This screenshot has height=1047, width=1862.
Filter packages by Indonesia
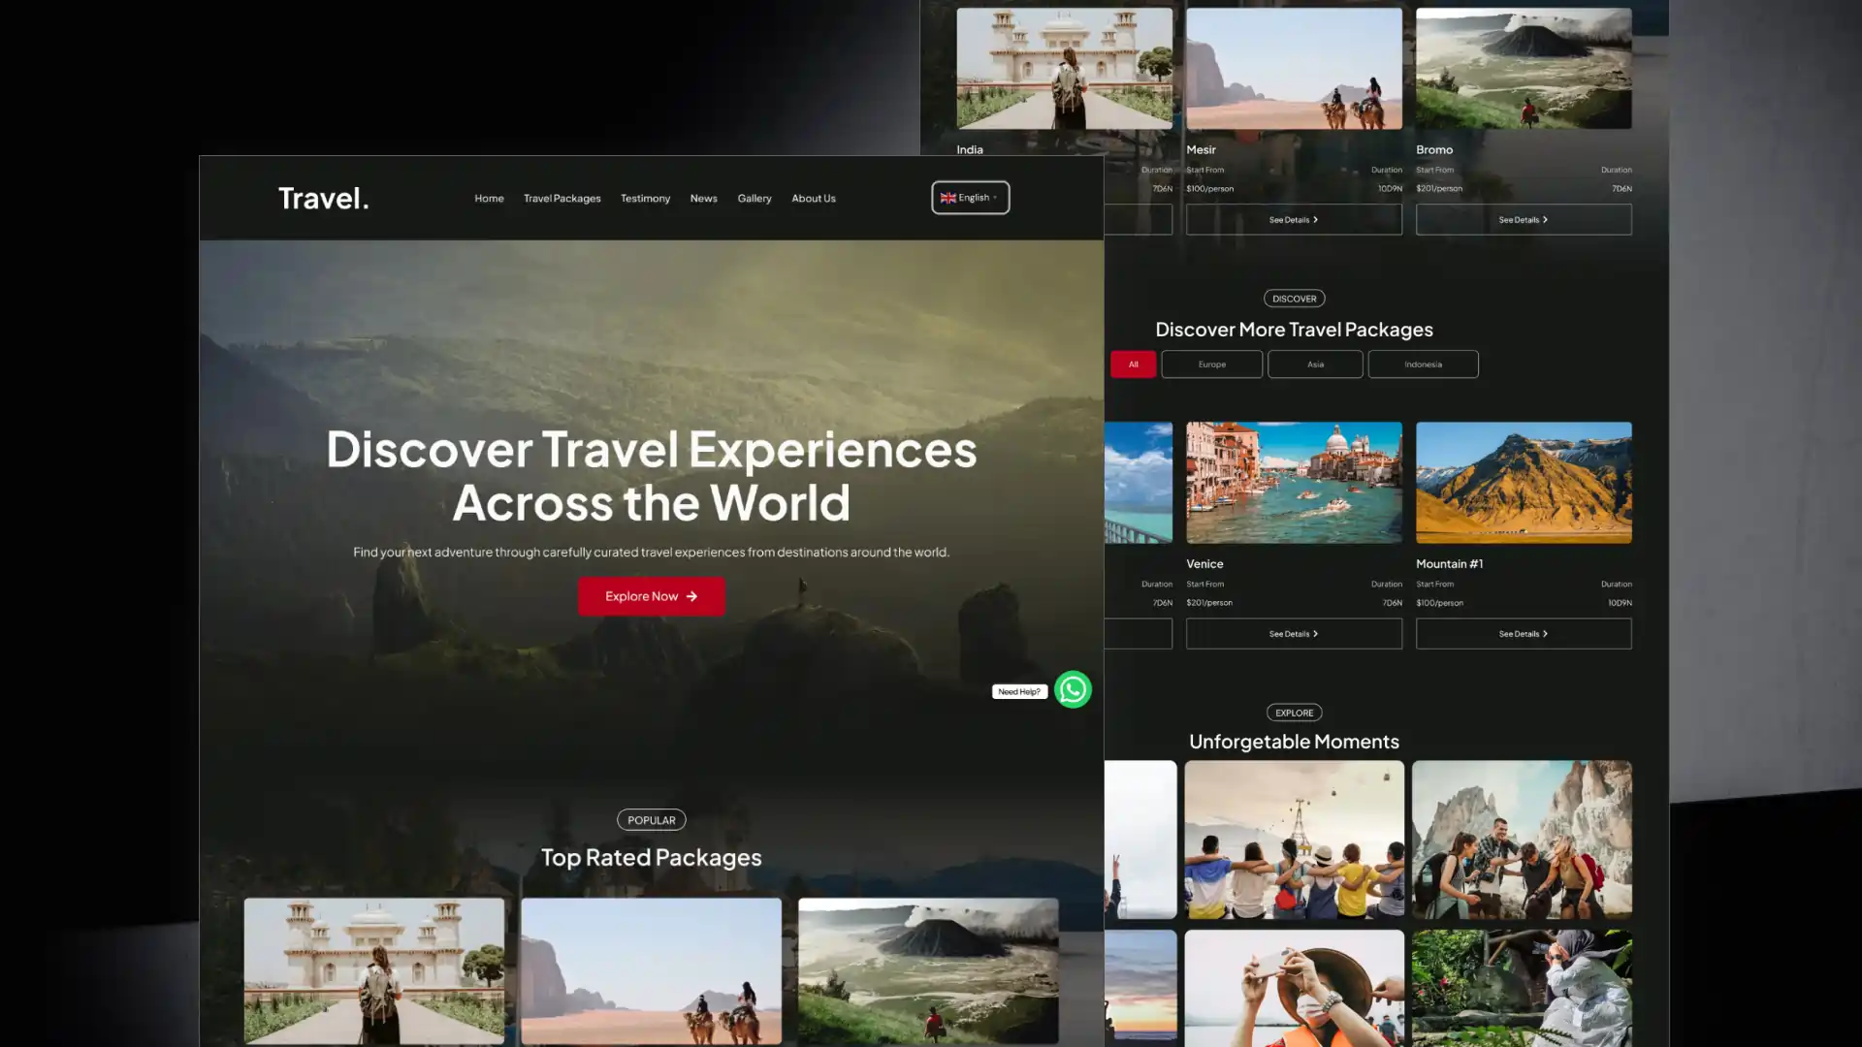coord(1423,365)
